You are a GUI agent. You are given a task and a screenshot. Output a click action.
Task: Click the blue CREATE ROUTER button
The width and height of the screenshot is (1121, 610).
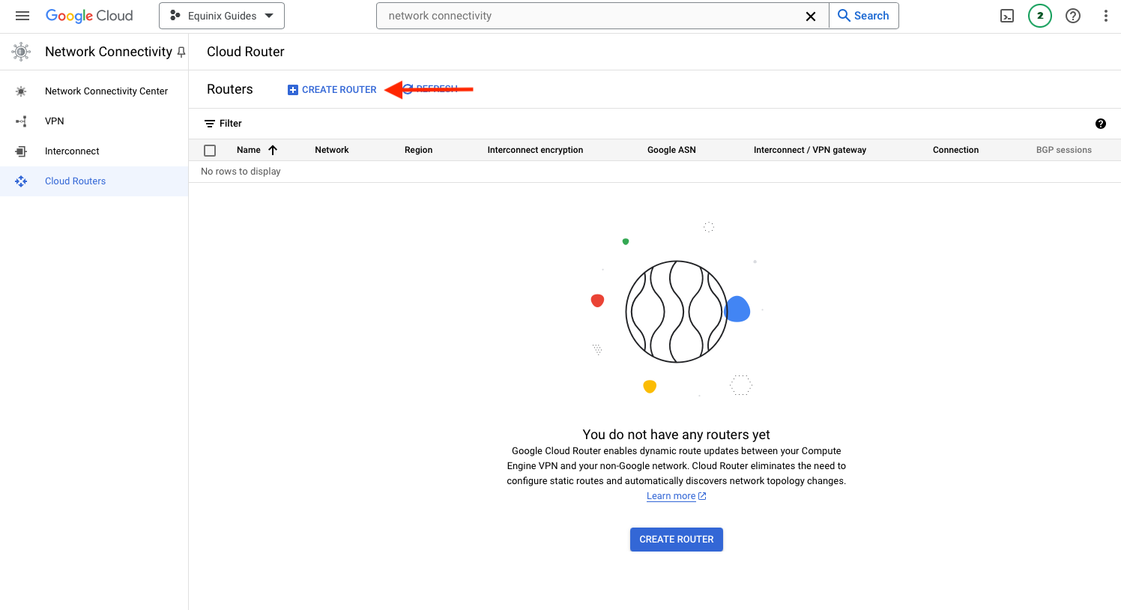pos(677,540)
